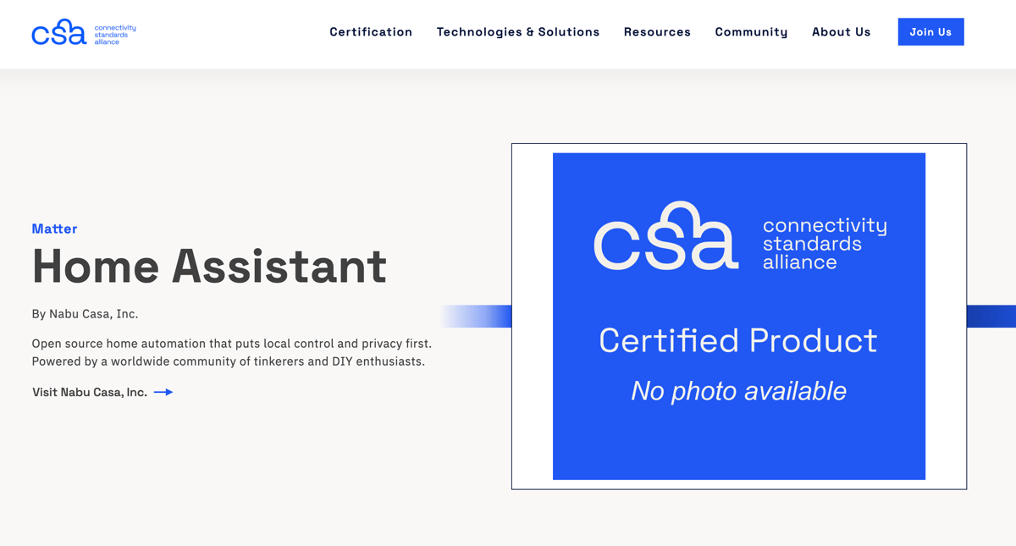Expand the Resources navigation item
This screenshot has width=1016, height=546.
click(657, 31)
